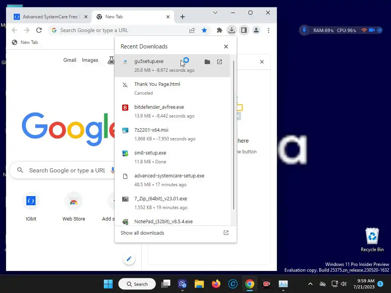Go forward with the forward arrow
This screenshot has width=391, height=293.
click(27, 30)
